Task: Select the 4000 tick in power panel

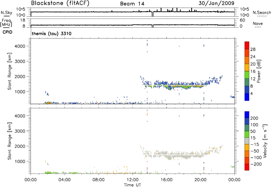Action: 20,46
